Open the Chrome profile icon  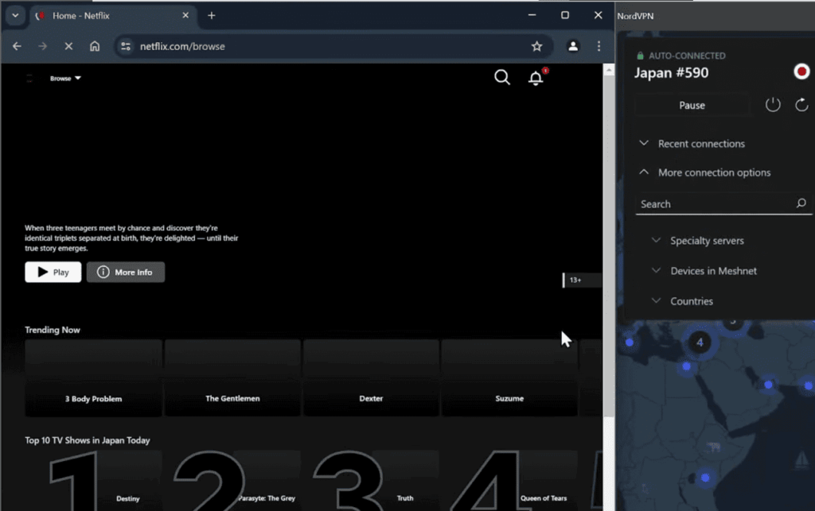tap(573, 46)
